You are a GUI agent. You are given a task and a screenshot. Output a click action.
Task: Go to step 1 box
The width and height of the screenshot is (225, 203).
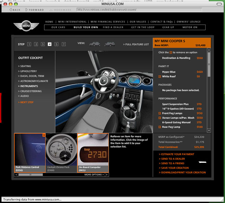coord(29,44)
